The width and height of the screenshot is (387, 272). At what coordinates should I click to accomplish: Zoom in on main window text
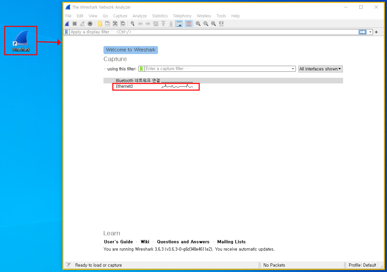[x=198, y=24]
